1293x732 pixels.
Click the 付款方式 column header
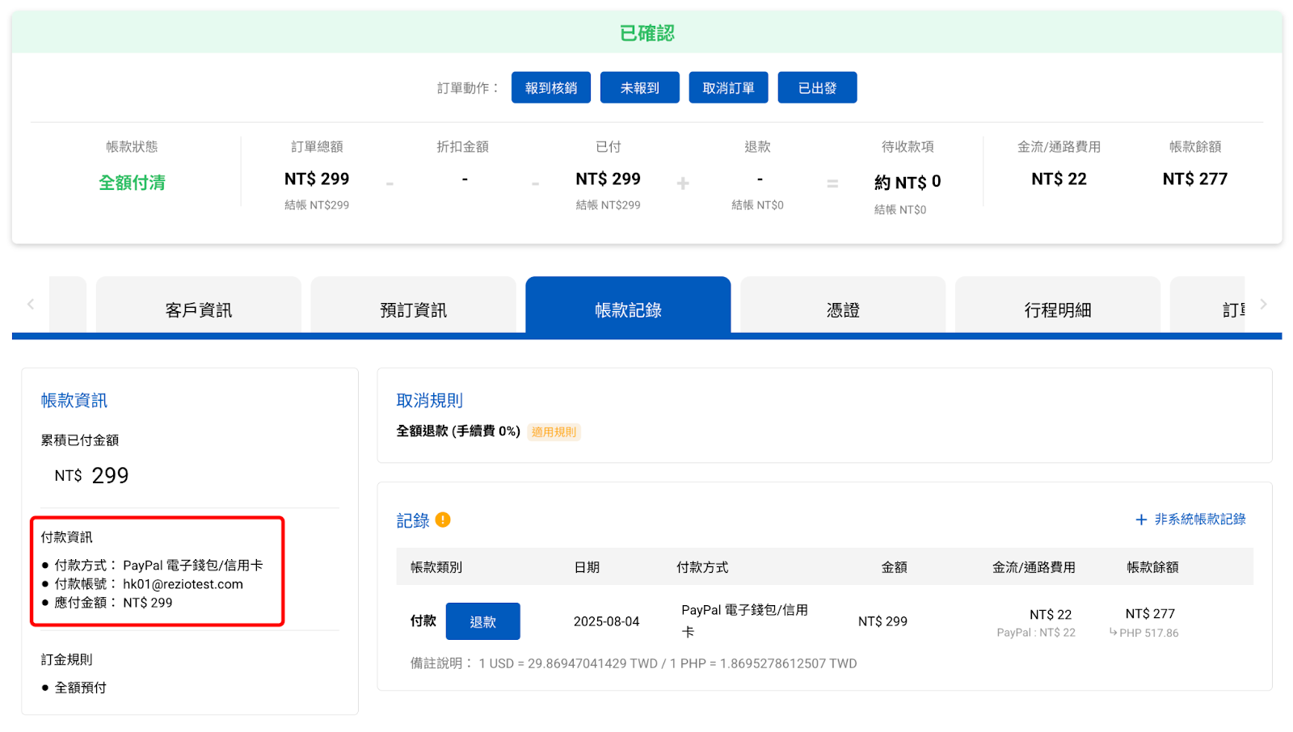click(702, 567)
